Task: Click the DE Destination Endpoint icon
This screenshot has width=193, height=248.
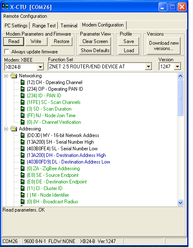Action: pos(23,182)
